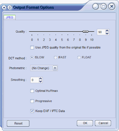Enable the Progressive checkbox

pos(32,101)
